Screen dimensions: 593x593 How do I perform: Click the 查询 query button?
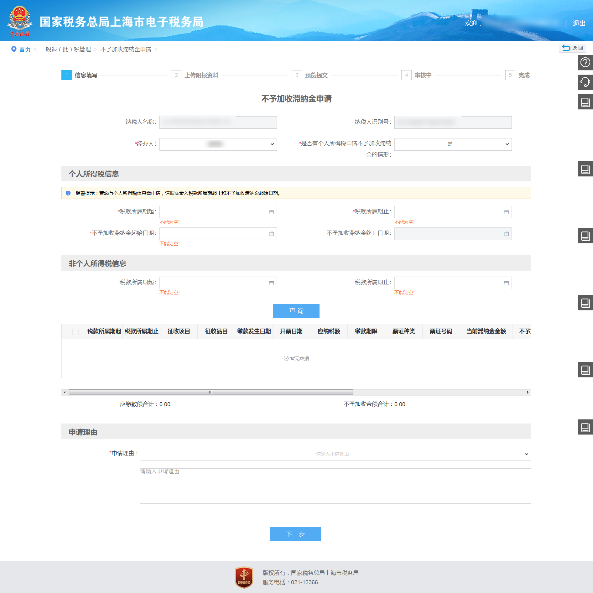(x=296, y=311)
